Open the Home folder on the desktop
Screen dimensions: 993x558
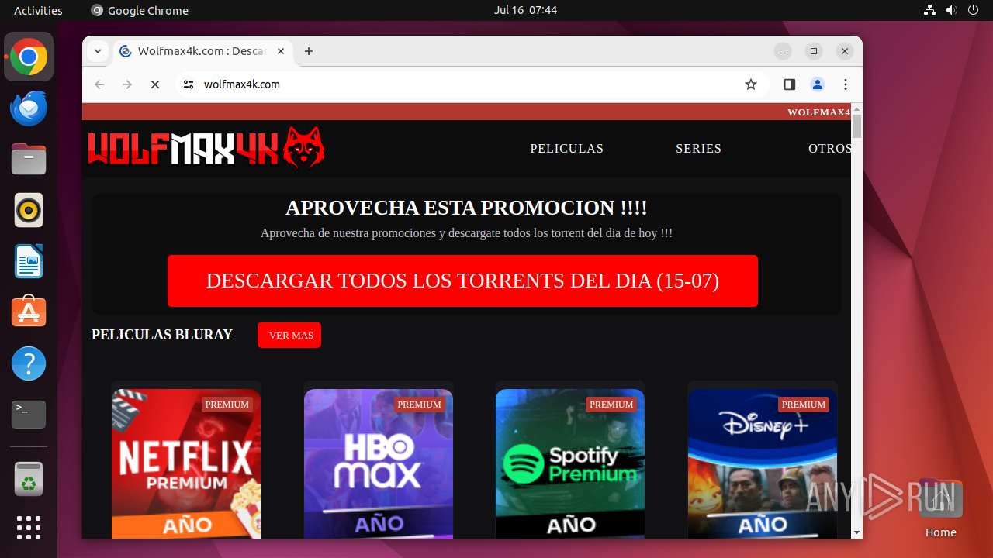coord(940,508)
